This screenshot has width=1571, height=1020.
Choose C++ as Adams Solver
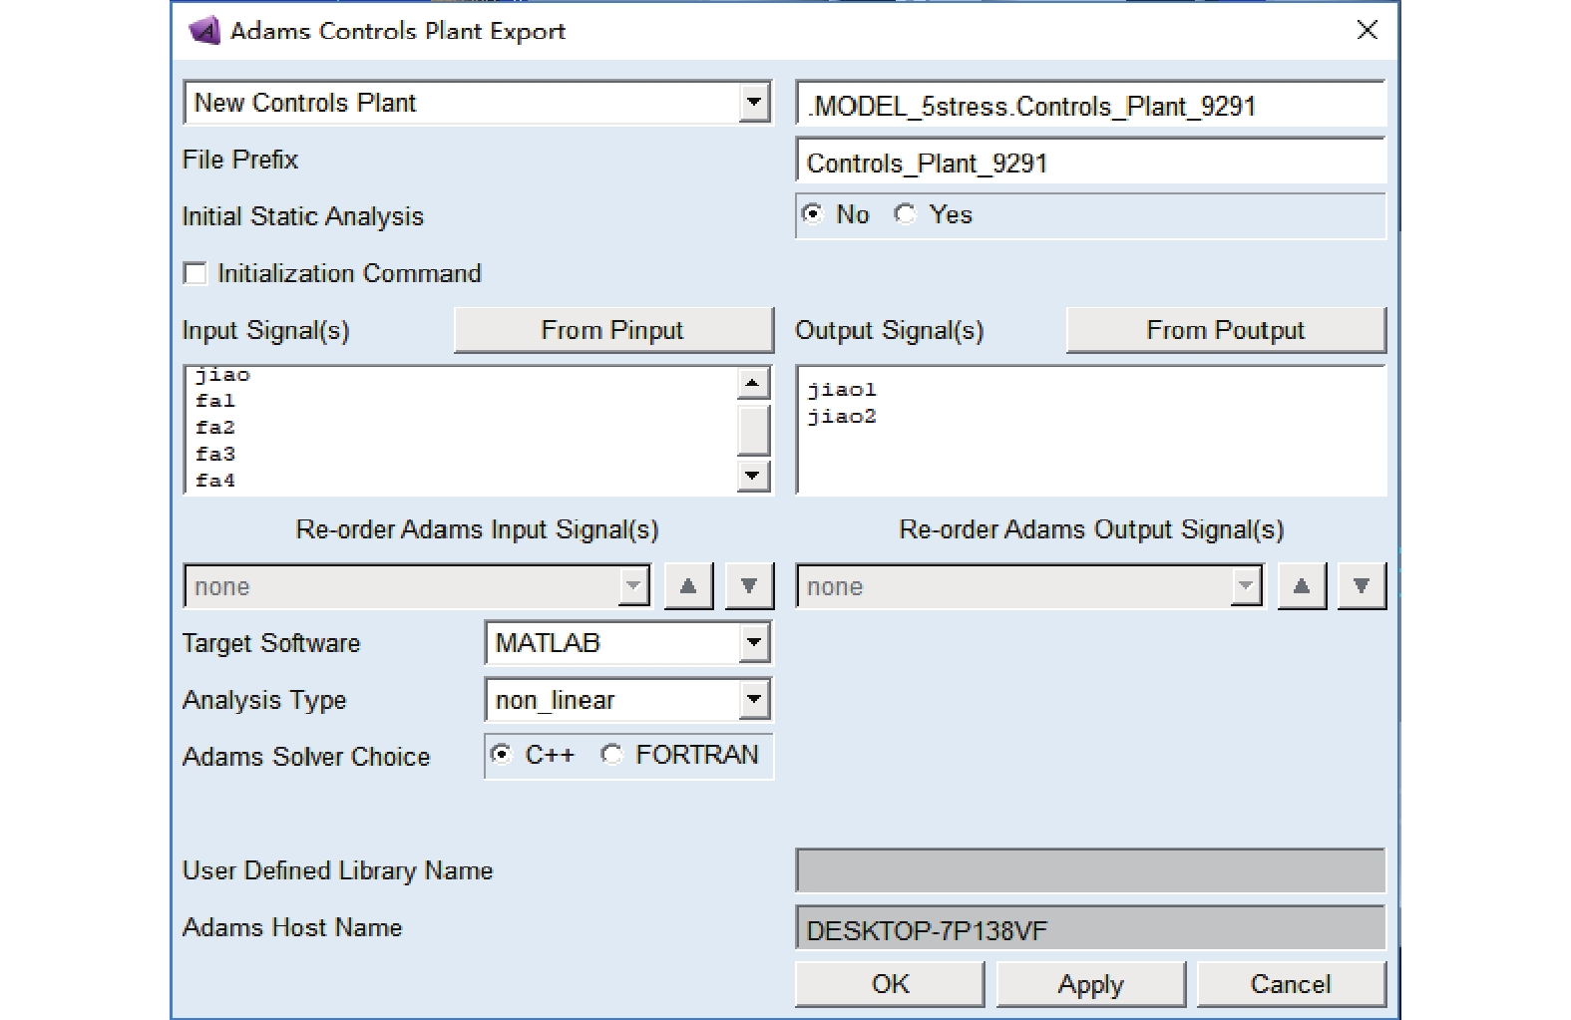pyautogui.click(x=502, y=755)
